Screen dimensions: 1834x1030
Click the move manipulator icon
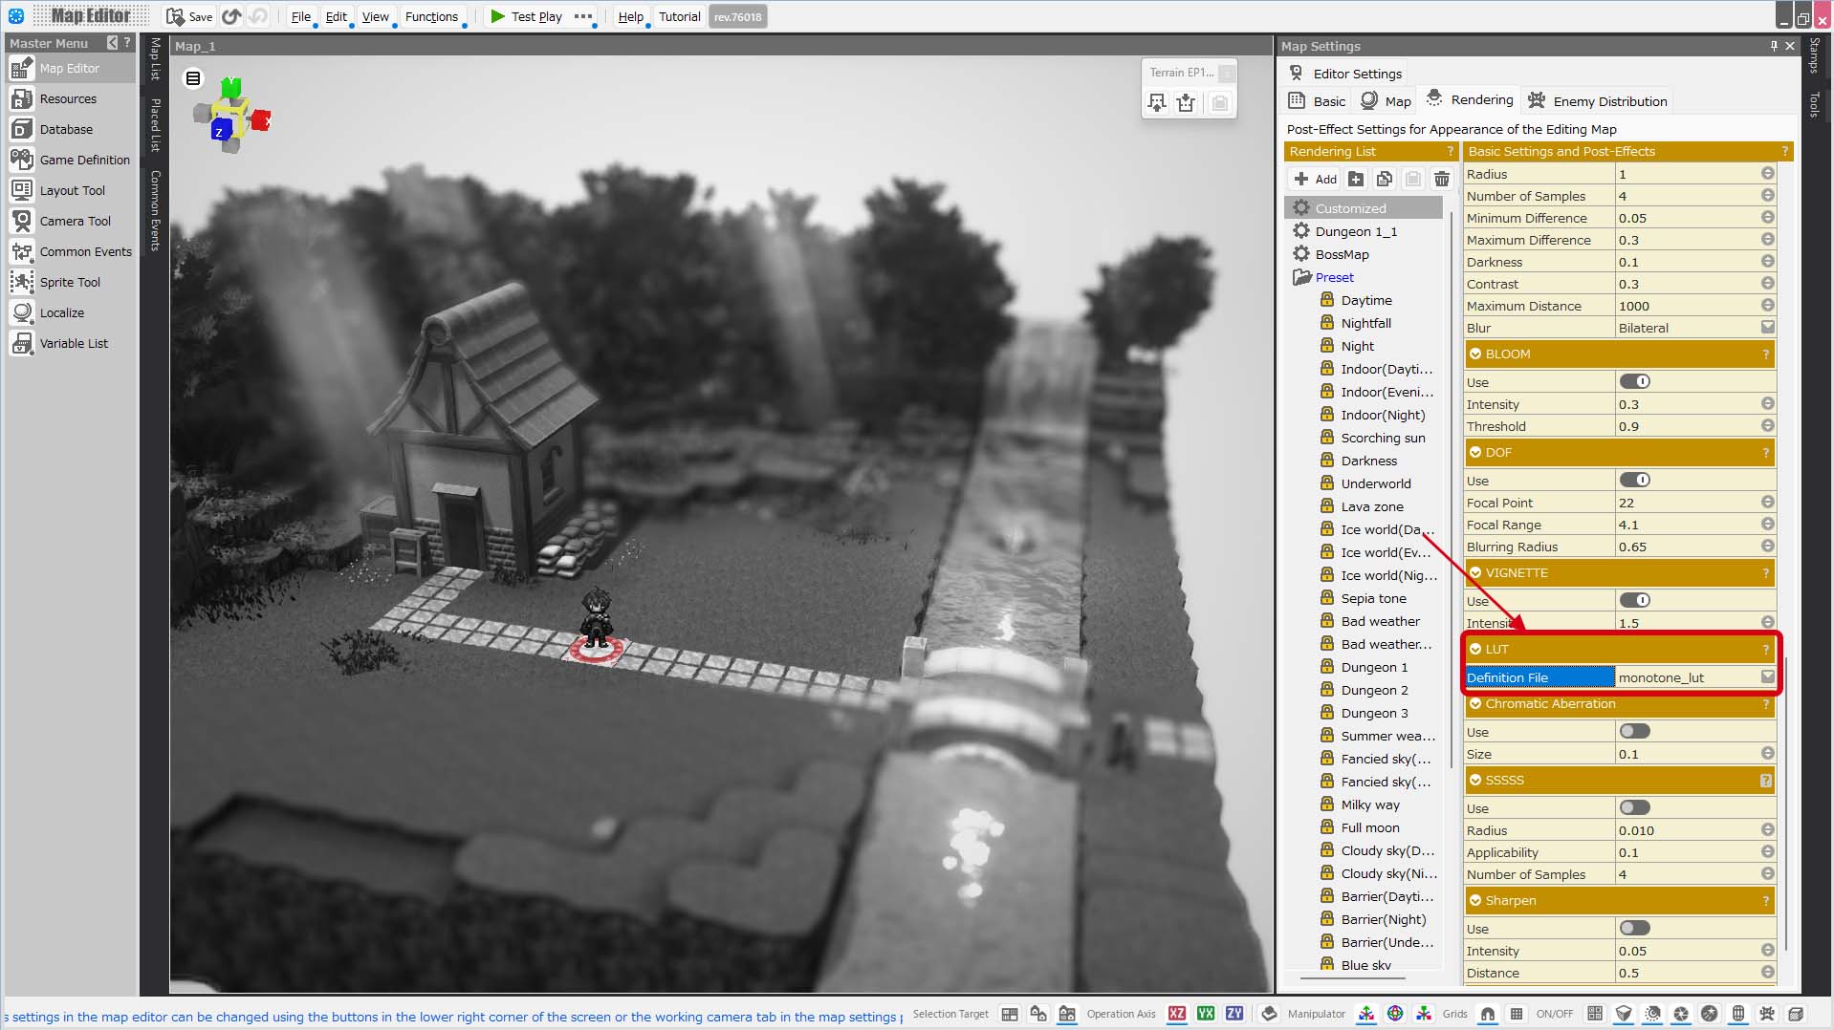pyautogui.click(x=1366, y=1014)
